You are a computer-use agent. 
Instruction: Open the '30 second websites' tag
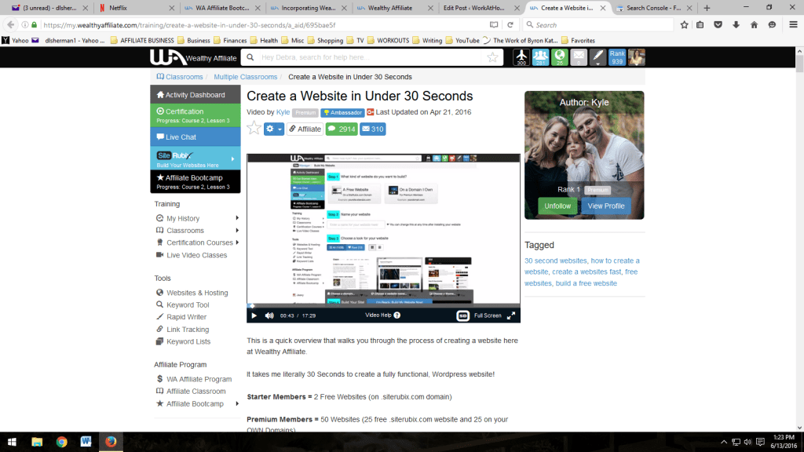(x=555, y=261)
